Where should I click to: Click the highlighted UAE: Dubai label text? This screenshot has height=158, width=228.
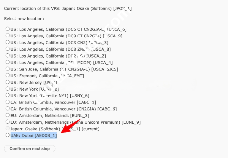pyautogui.click(x=33, y=136)
